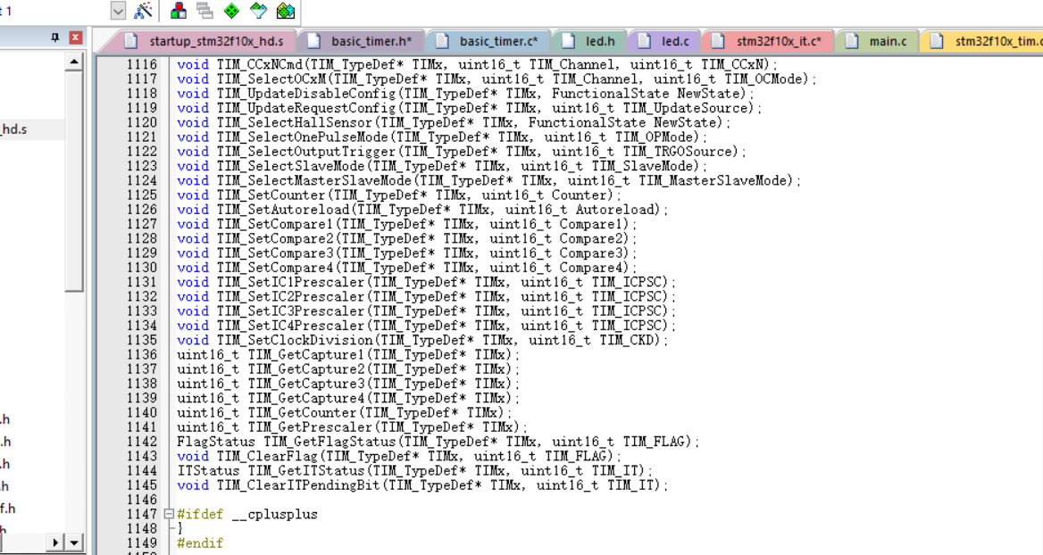The height and width of the screenshot is (555, 1043).
Task: Open the target selection dropdown arrow
Action: click(118, 11)
